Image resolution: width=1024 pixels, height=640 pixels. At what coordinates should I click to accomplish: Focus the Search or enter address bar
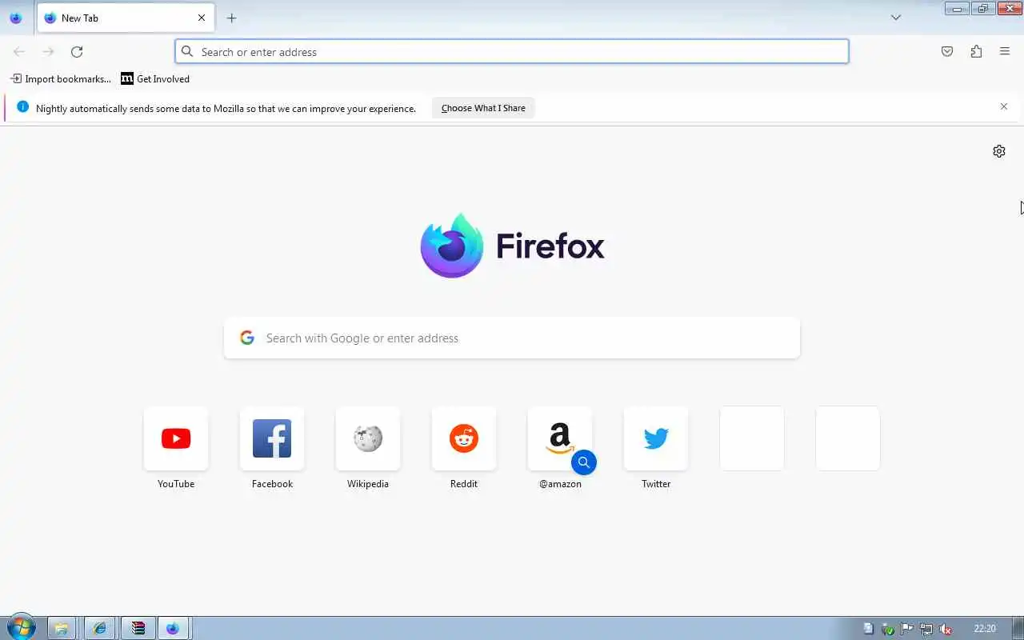coord(512,51)
